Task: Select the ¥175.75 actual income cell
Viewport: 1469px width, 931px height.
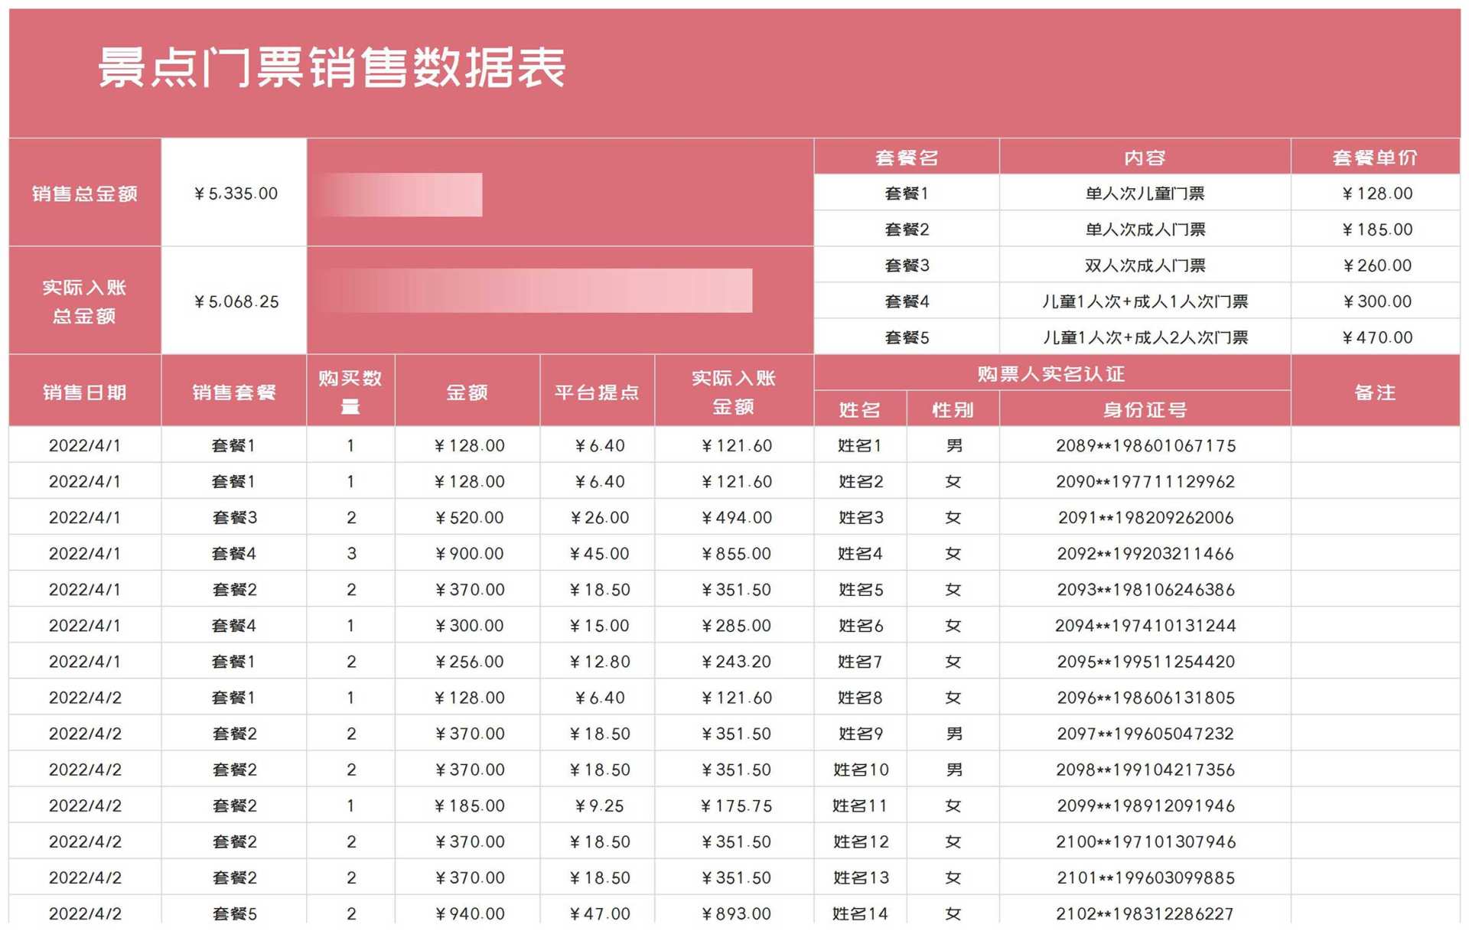Action: [x=734, y=805]
